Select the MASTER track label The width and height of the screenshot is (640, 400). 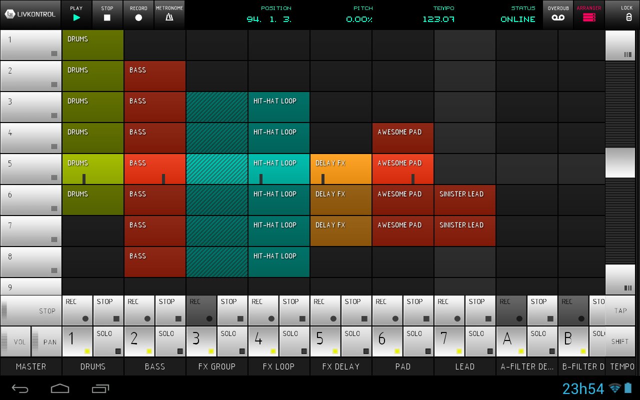pyautogui.click(x=30, y=366)
